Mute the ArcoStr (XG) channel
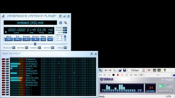175x98 pixels. pyautogui.click(x=3, y=66)
